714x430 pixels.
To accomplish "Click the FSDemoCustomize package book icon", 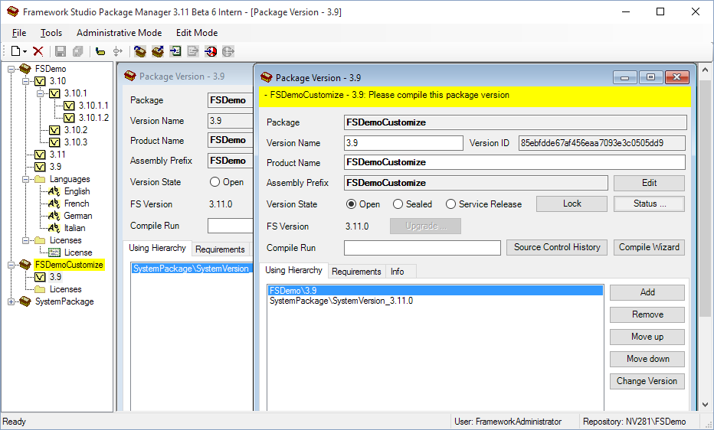I will pyautogui.click(x=25, y=265).
